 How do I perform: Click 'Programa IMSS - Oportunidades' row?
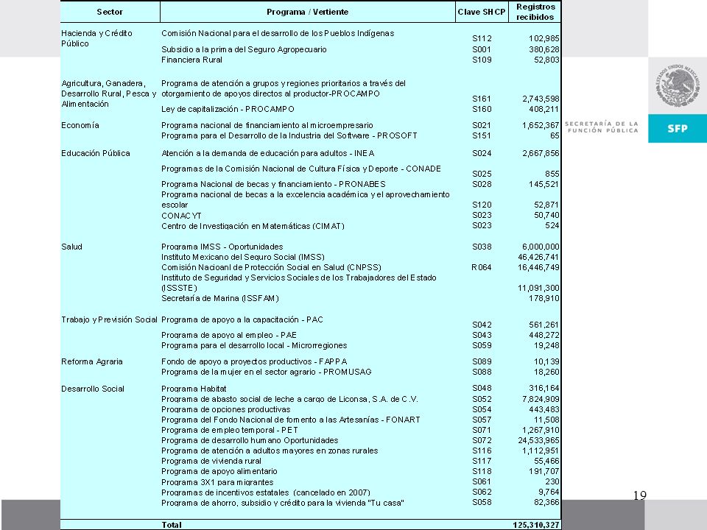pyautogui.click(x=222, y=247)
